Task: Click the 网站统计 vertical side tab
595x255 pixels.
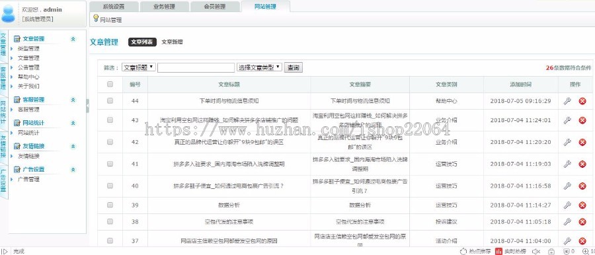Action: pos(3,113)
